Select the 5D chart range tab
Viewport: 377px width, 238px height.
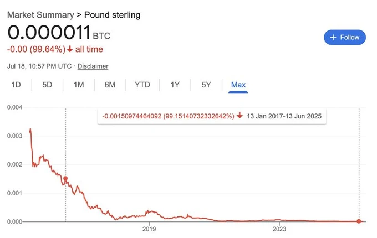pos(47,85)
